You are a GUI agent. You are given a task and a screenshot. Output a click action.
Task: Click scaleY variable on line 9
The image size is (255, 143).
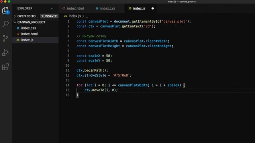[94, 61]
